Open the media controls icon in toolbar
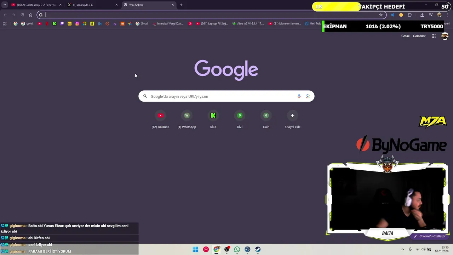Viewport: 453px width, 255px height. point(431,15)
